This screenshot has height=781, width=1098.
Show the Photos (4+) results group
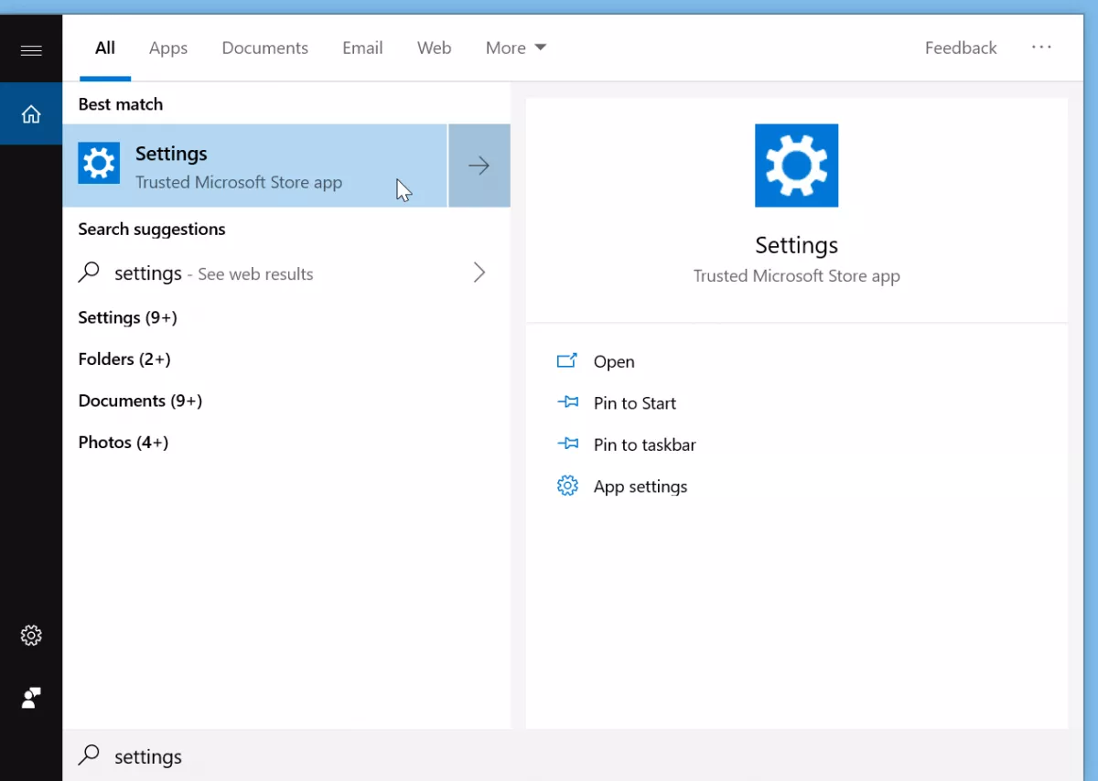point(124,443)
